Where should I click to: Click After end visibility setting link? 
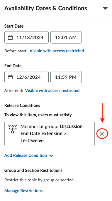click(x=52, y=91)
